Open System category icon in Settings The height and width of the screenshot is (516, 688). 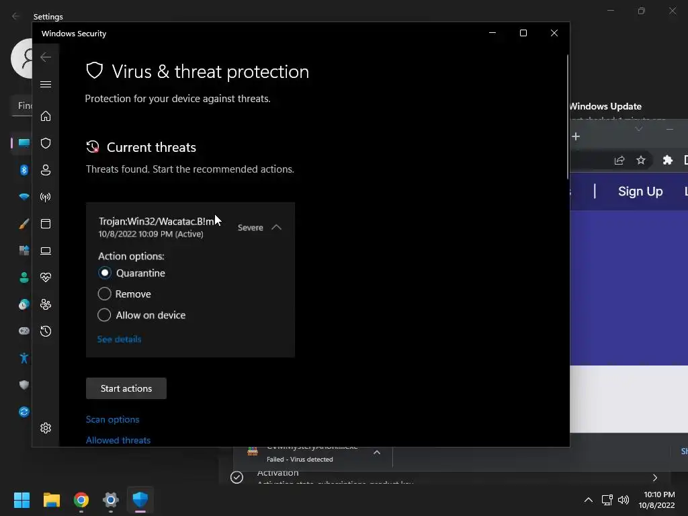(24, 143)
